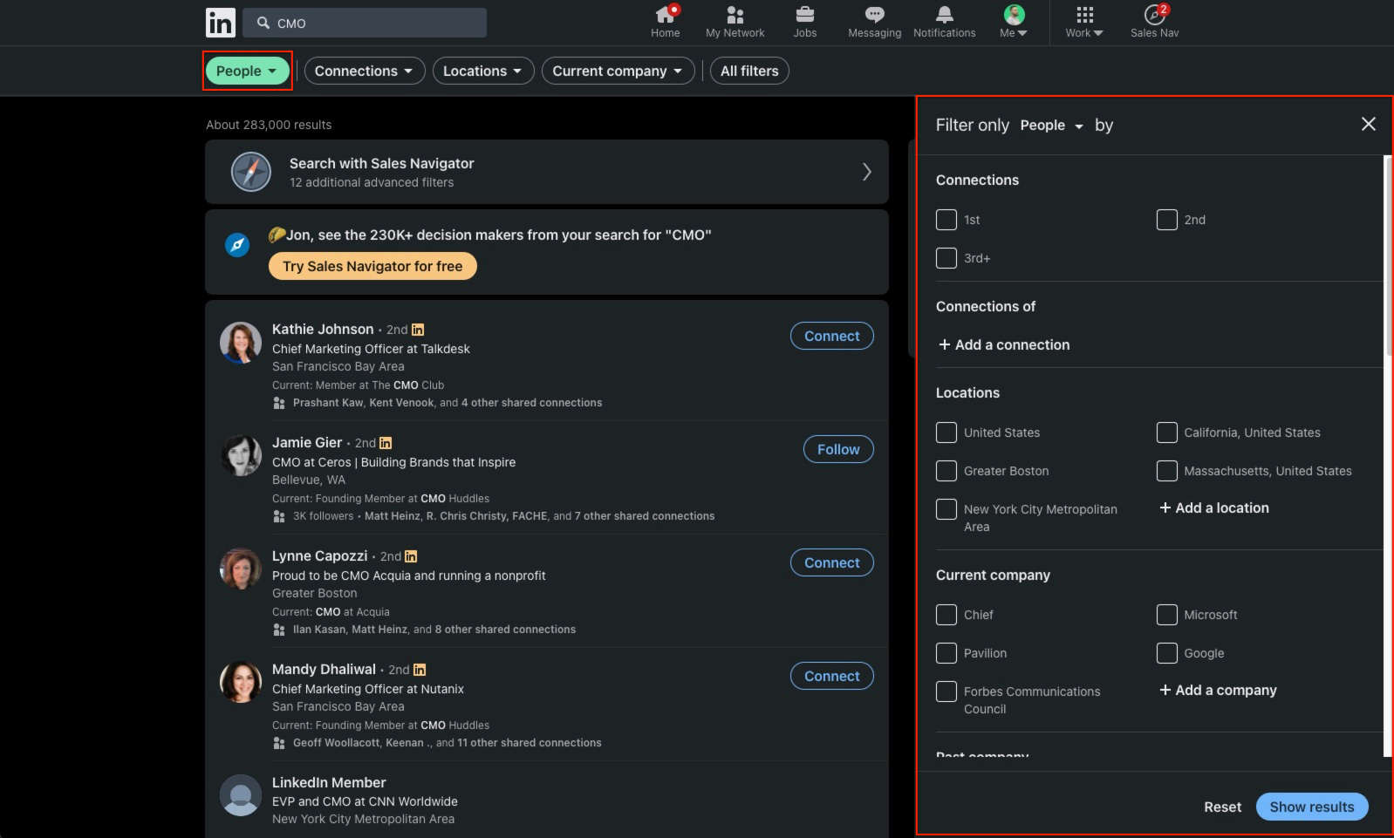This screenshot has height=838, width=1394.
Task: Follow Jamie Gier
Action: 838,449
